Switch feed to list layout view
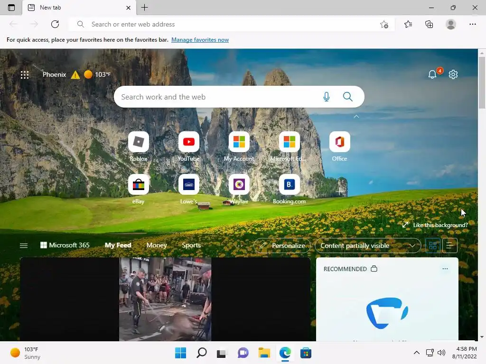486x364 pixels. [450, 246]
